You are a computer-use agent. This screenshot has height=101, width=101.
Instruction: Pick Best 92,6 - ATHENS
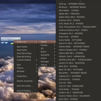coord(79,66)
